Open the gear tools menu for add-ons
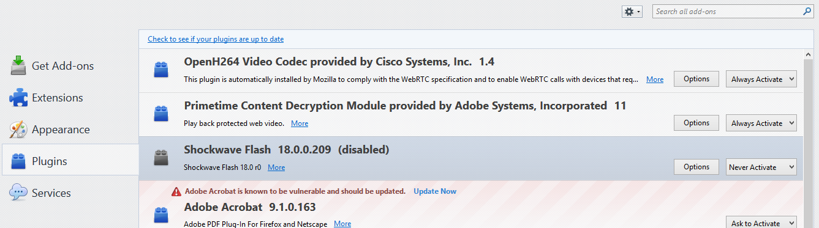The height and width of the screenshot is (228, 819). click(632, 12)
